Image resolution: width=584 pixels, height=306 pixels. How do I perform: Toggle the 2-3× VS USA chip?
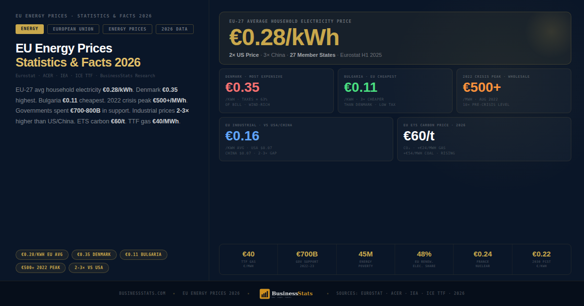tap(89, 267)
